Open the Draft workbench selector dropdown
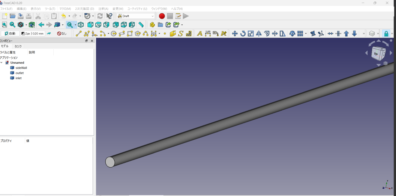The width and height of the screenshot is (396, 196). click(136, 16)
